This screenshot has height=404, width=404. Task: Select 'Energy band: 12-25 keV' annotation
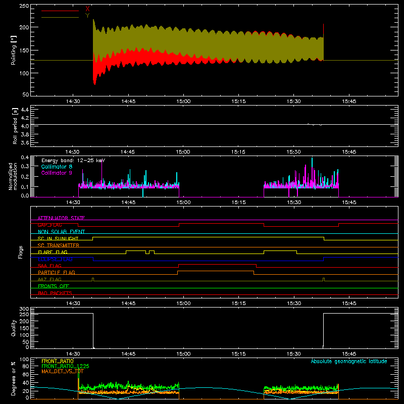coord(73,161)
